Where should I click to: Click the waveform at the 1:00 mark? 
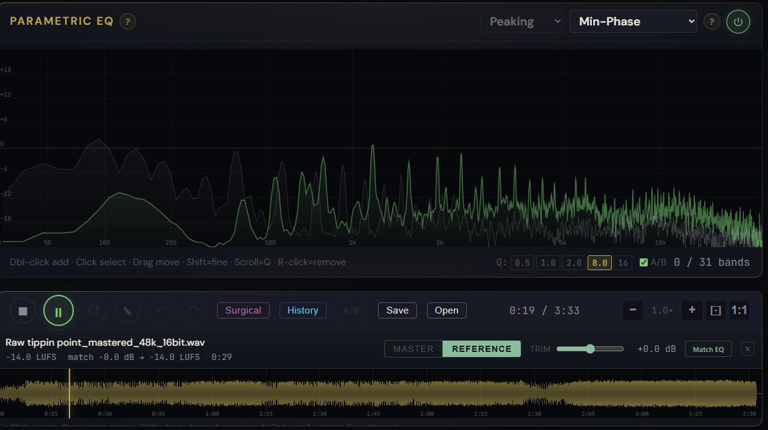(x=212, y=393)
